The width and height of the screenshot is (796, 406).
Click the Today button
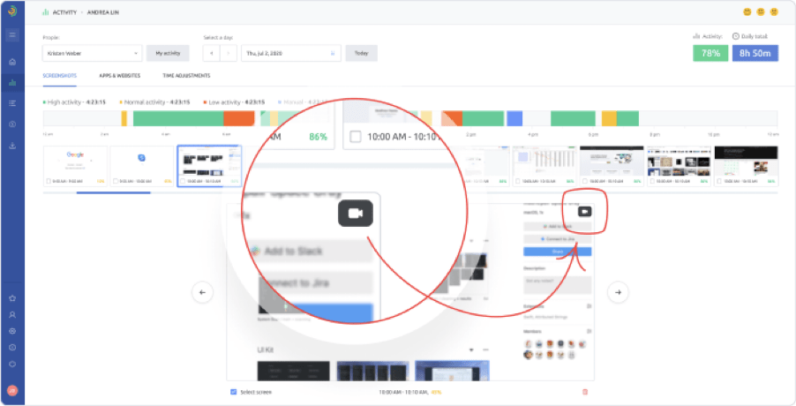362,53
